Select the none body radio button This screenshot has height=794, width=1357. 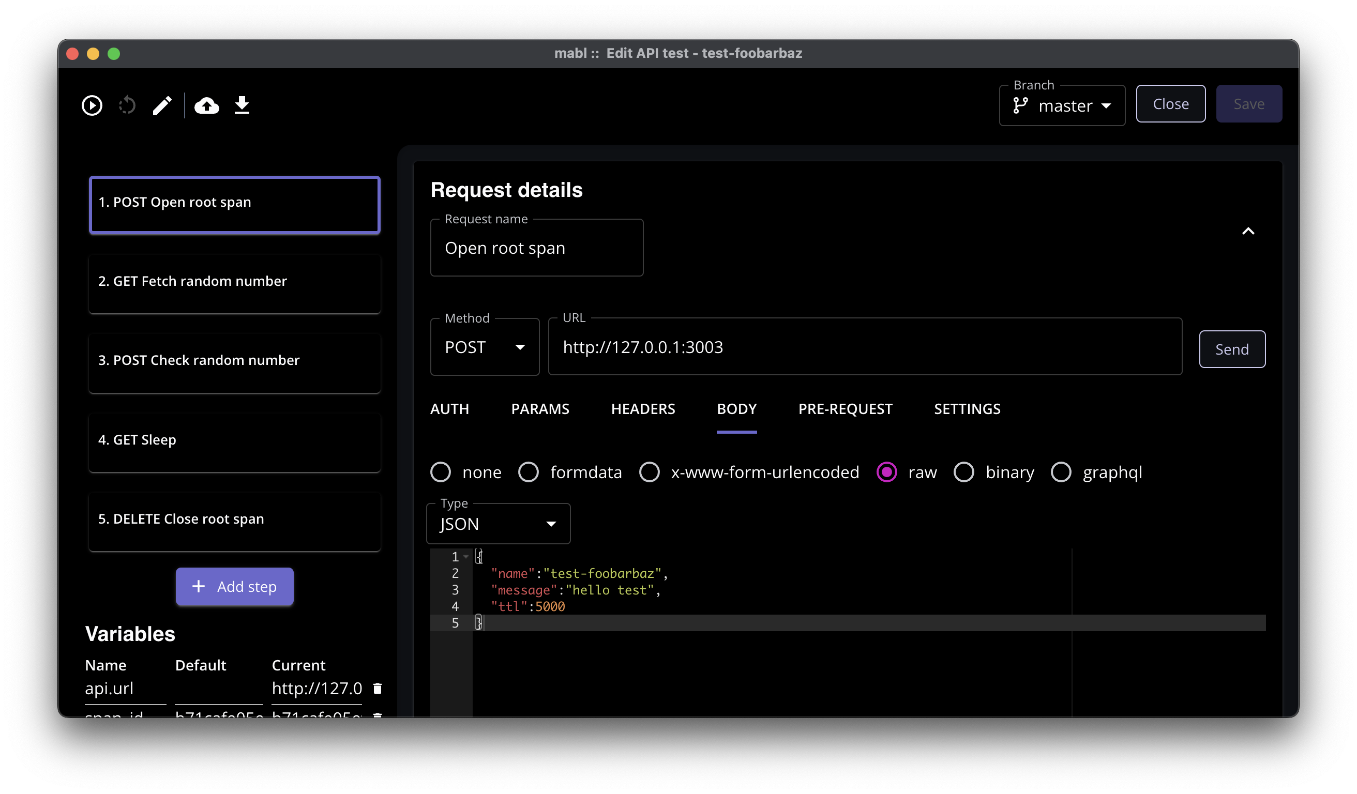(x=441, y=472)
